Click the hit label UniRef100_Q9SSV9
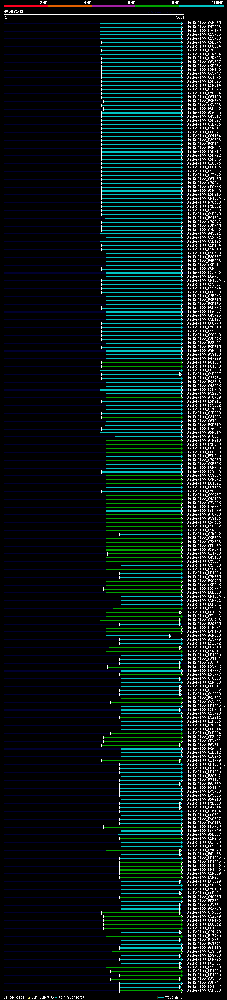This screenshot has width=227, height=1000. tap(204, 967)
